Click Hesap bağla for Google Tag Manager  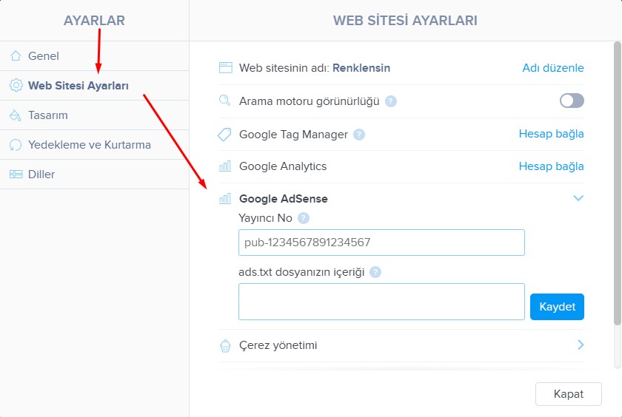tap(551, 134)
